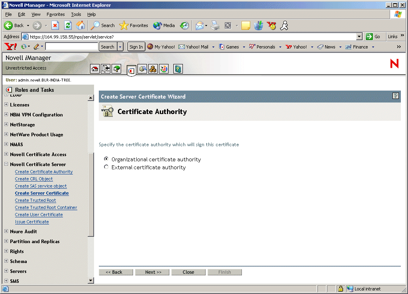Screen dimensions: 408x294
Task: Open the Address bar dropdown arrow
Action: (359, 37)
